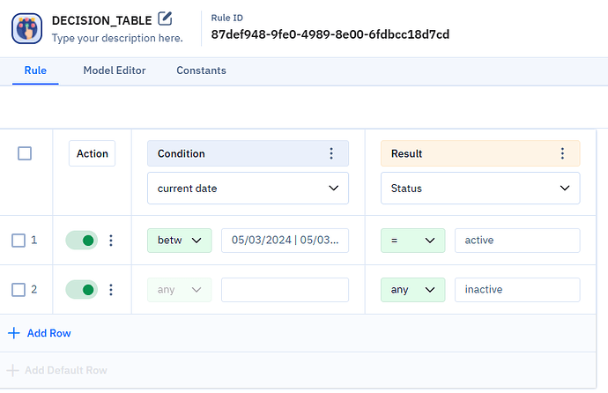The width and height of the screenshot is (608, 393).
Task: Expand the Status result dropdown
Action: pyautogui.click(x=480, y=189)
